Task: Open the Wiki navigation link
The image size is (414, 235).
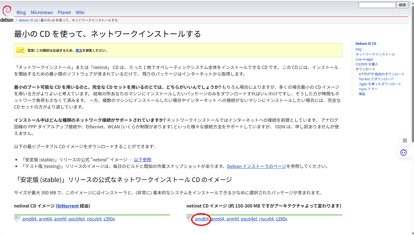Action: point(80,12)
